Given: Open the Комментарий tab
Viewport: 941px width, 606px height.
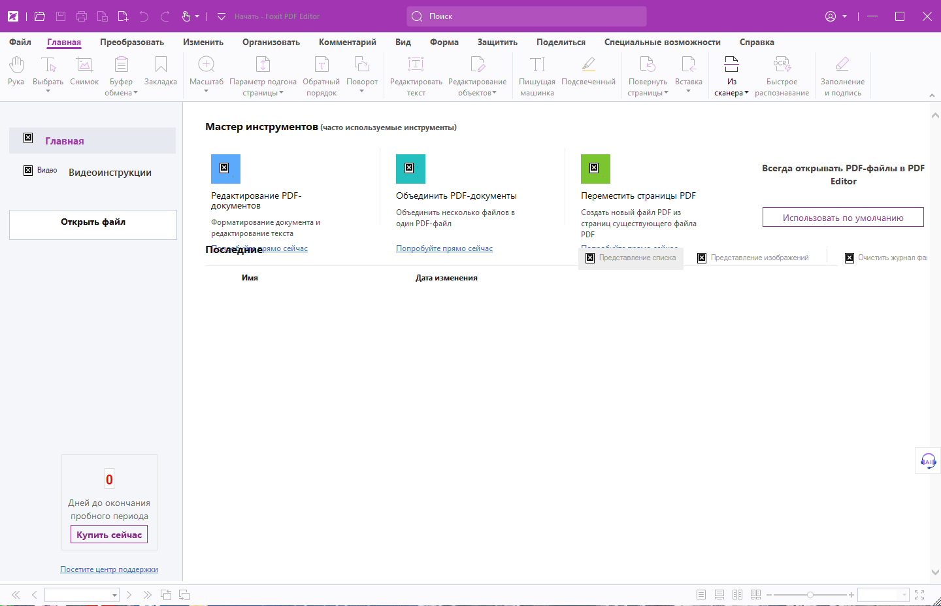Looking at the screenshot, I should click(348, 42).
